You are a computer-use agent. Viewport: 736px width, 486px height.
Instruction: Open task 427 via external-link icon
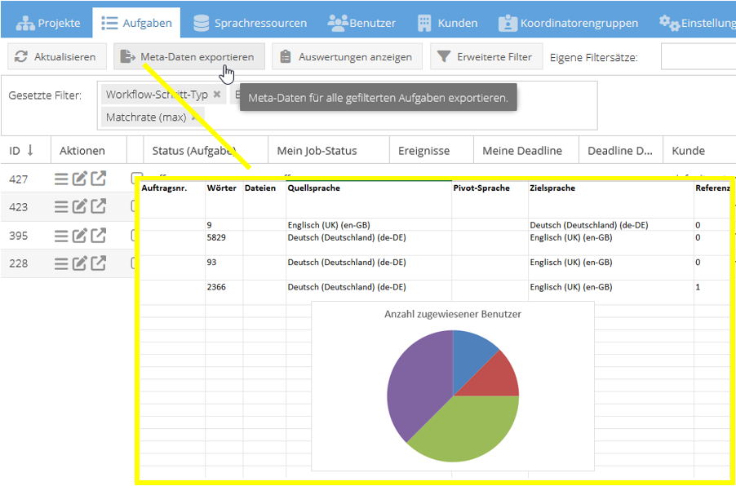(x=99, y=179)
